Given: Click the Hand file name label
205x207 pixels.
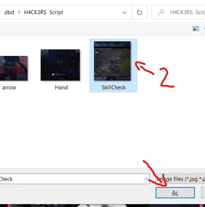Looking at the screenshot, I should (x=61, y=88).
